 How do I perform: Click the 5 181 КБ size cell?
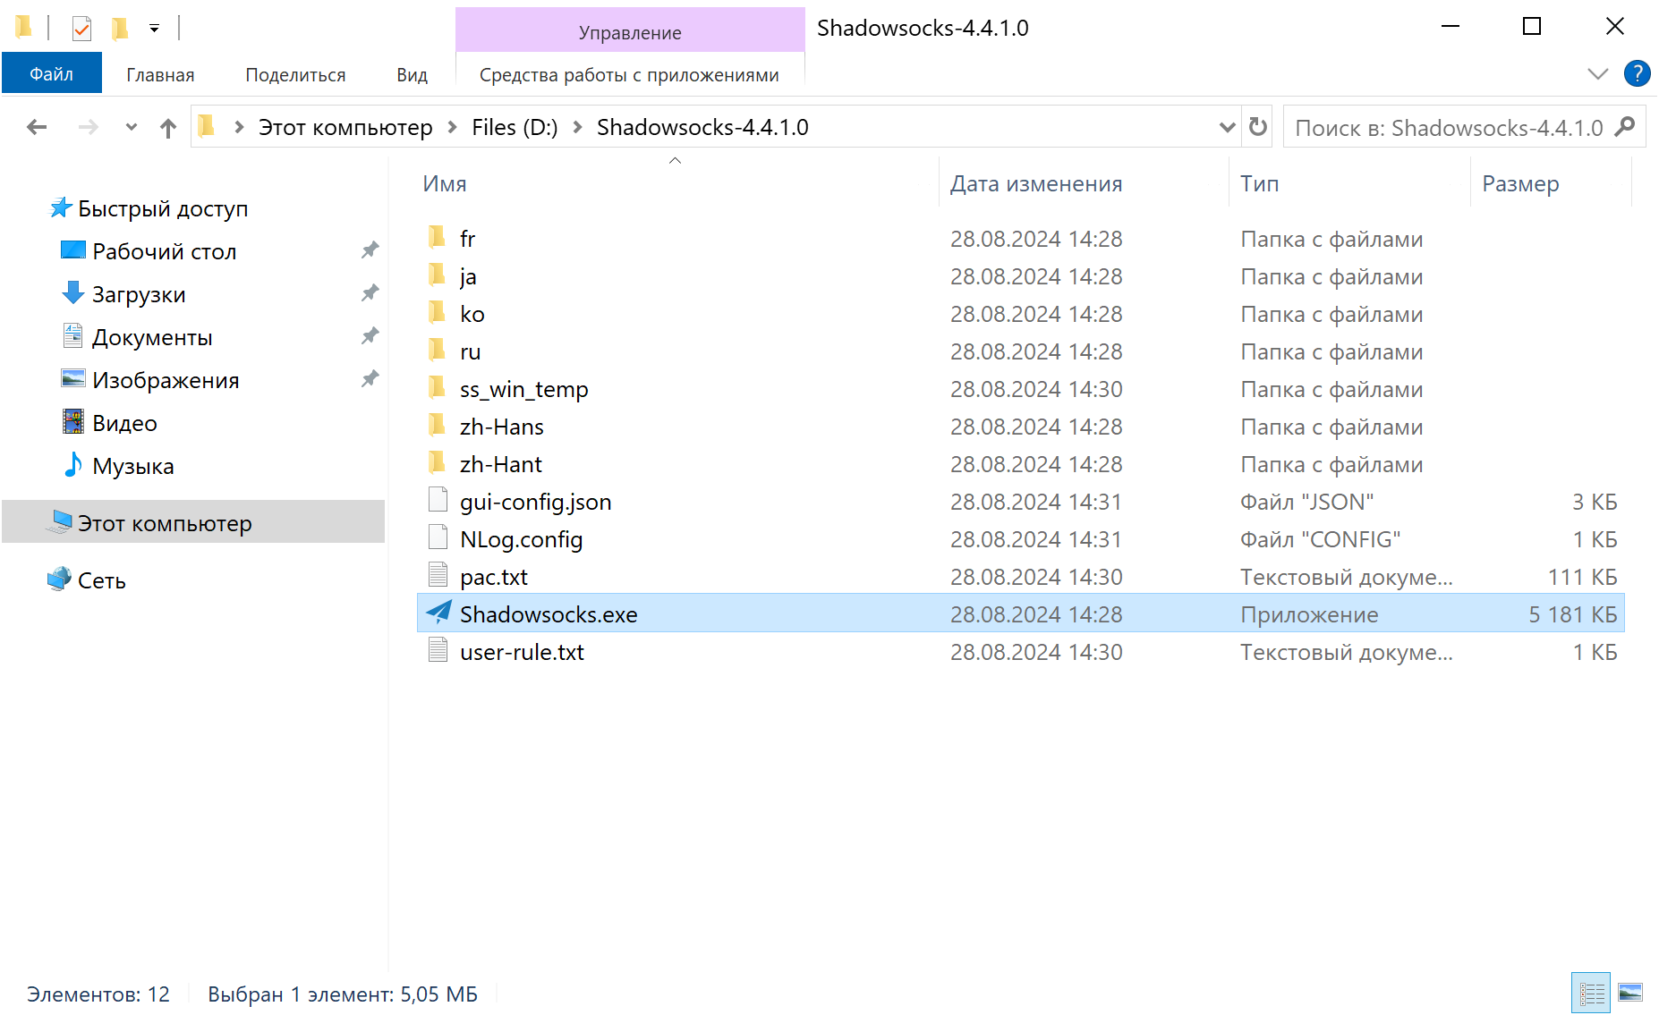pyautogui.click(x=1572, y=613)
